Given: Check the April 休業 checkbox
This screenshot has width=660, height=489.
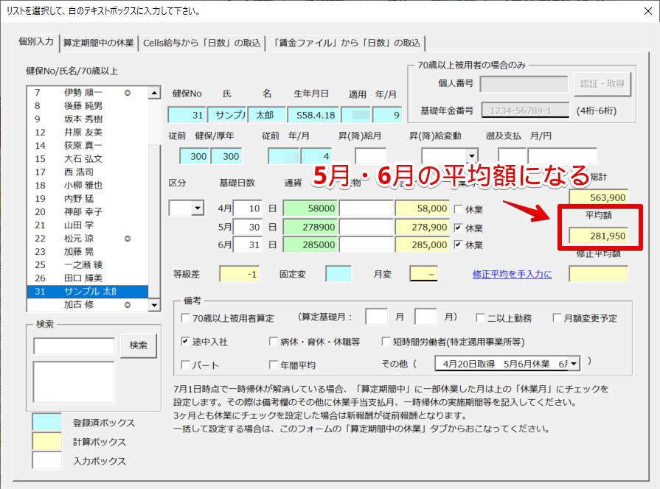Looking at the screenshot, I should (x=458, y=209).
